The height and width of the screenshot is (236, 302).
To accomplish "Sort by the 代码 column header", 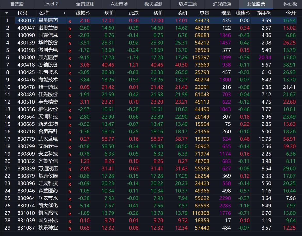I will click(22, 13).
